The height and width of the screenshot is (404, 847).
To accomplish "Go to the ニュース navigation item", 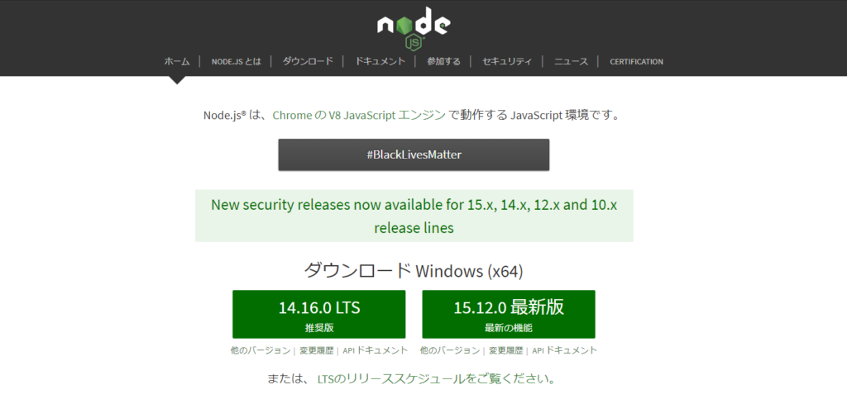I will [x=571, y=61].
